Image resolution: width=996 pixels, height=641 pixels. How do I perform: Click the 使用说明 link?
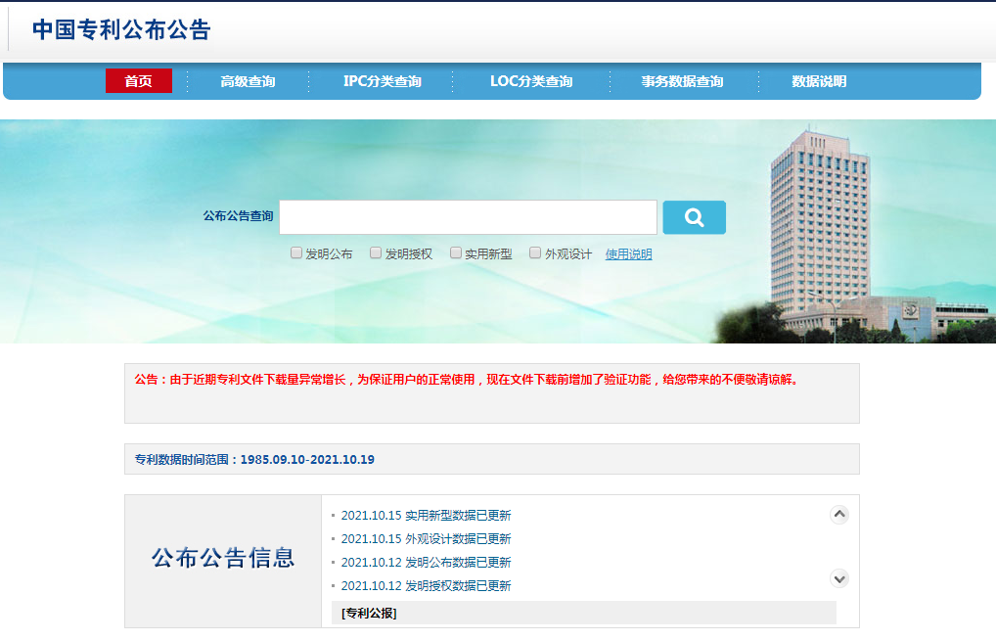pos(628,254)
